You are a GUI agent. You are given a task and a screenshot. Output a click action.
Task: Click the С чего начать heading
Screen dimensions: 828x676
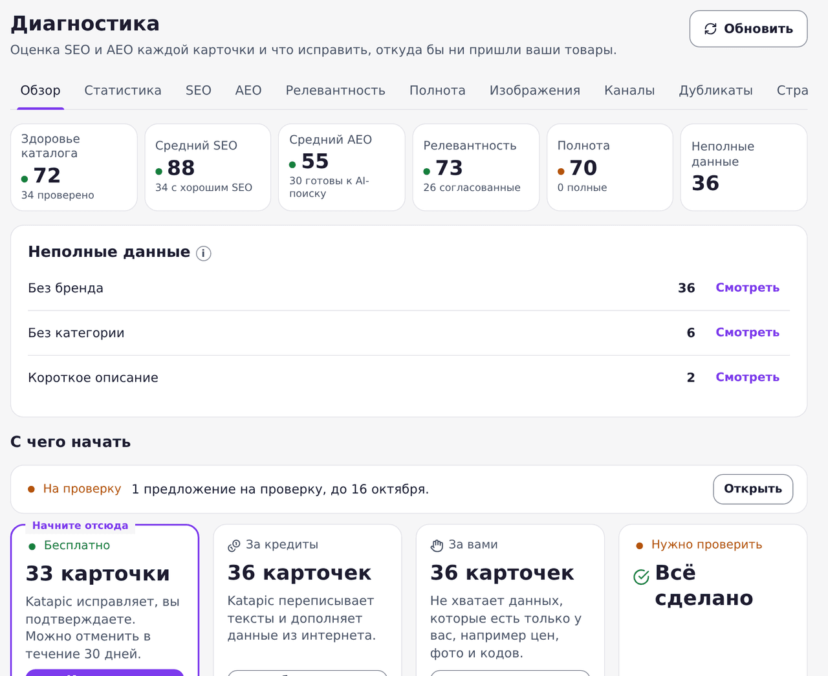71,442
